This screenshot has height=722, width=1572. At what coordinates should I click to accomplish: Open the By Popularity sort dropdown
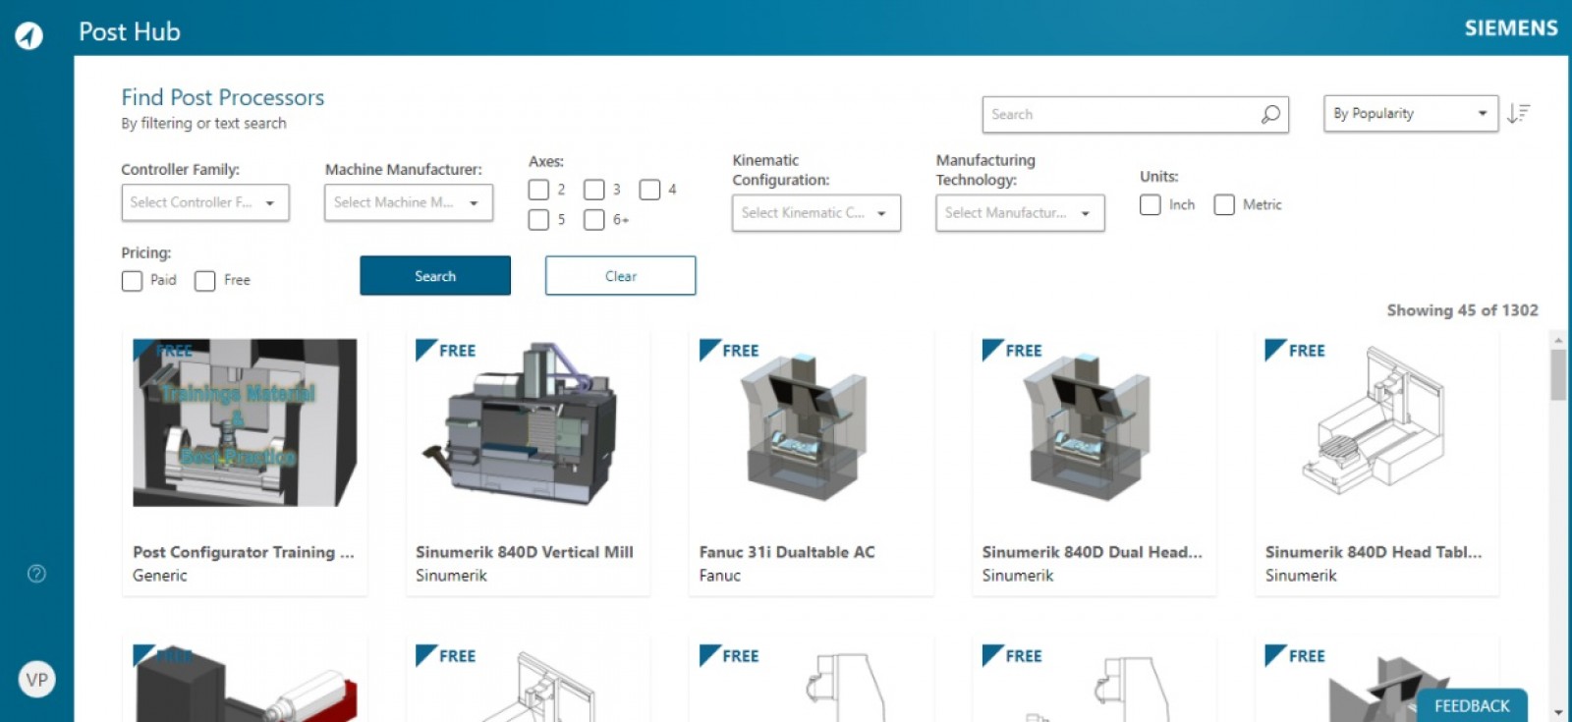[1411, 114]
